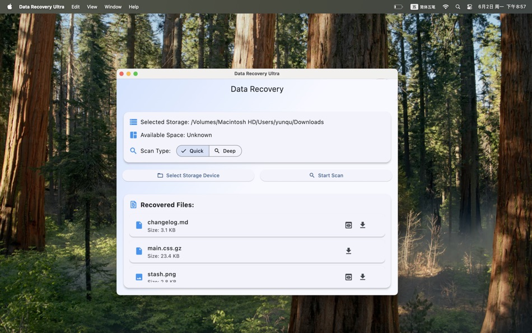The height and width of the screenshot is (333, 532).
Task: Close the Data Recovery Ultra window
Action: coord(122,74)
